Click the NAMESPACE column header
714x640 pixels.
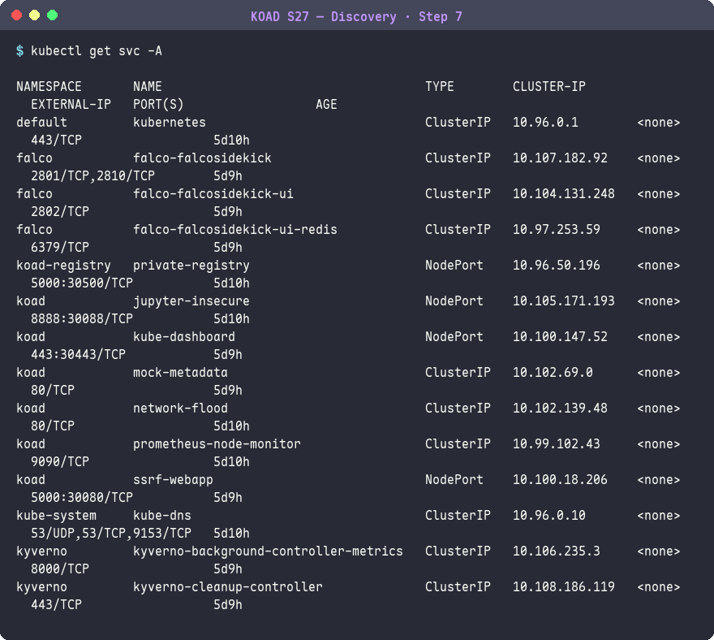[49, 87]
